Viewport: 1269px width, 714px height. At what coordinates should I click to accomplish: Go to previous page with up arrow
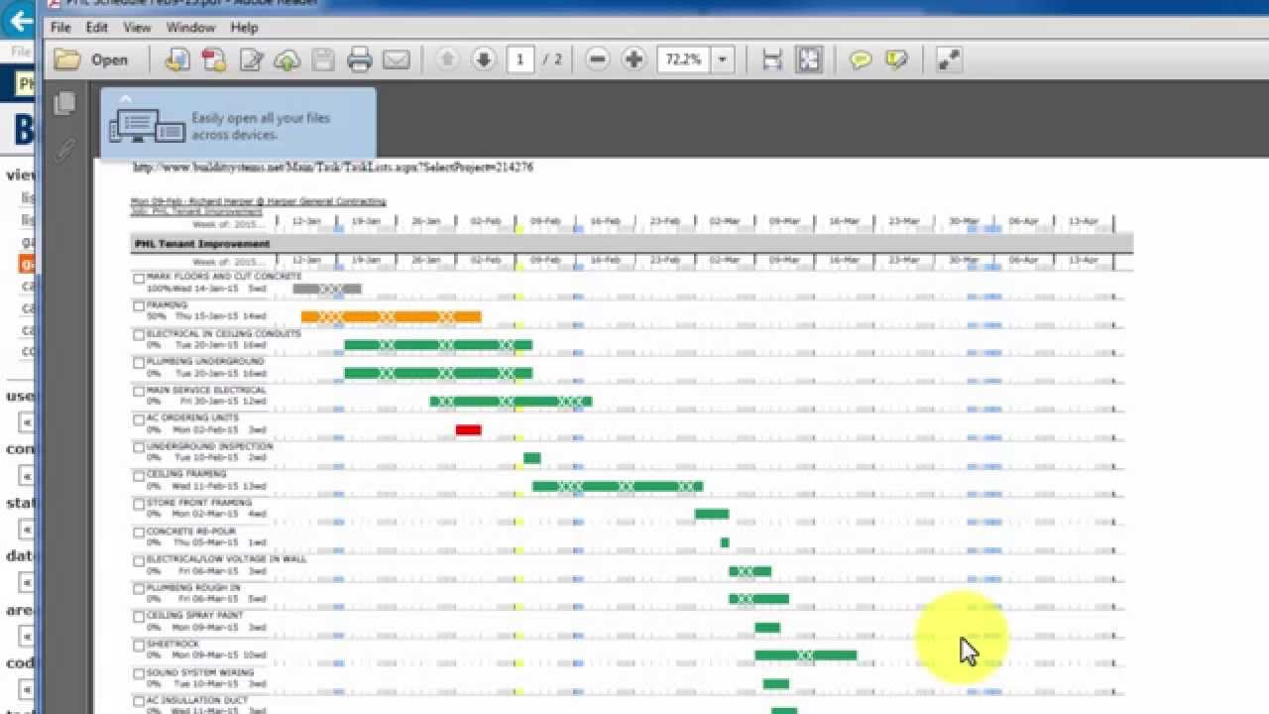tap(447, 59)
